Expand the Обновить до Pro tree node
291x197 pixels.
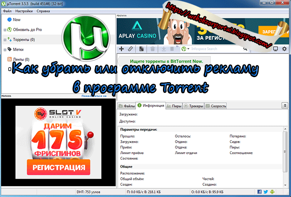5,29
